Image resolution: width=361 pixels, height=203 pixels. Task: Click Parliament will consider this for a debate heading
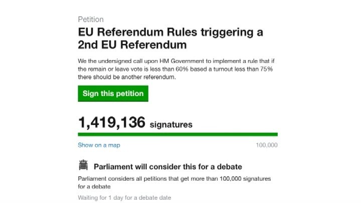click(168, 166)
